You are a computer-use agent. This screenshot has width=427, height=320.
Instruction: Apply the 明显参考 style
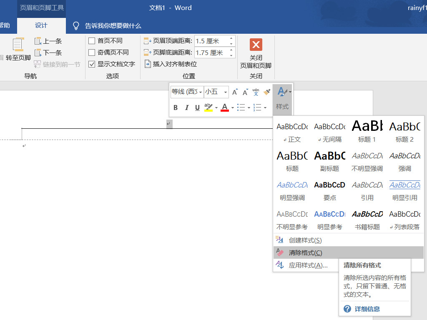pyautogui.click(x=330, y=220)
